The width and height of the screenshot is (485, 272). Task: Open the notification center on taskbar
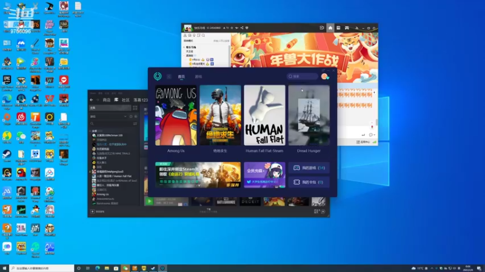pyautogui.click(x=479, y=268)
